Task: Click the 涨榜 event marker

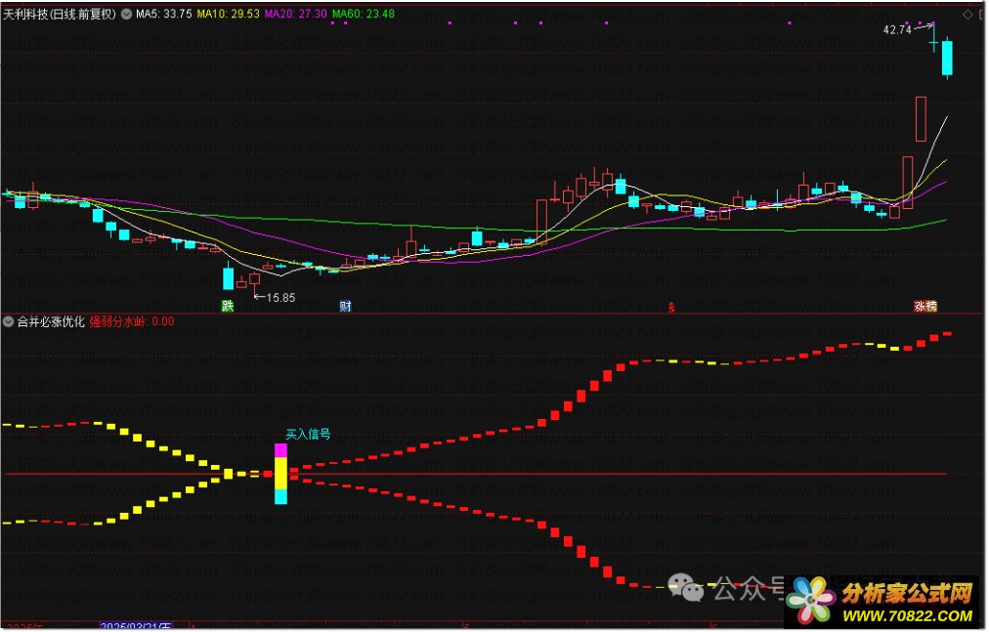Action: click(x=925, y=307)
